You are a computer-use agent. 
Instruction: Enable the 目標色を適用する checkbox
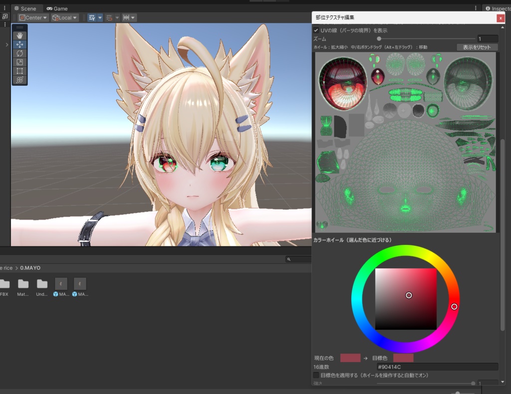(316, 375)
